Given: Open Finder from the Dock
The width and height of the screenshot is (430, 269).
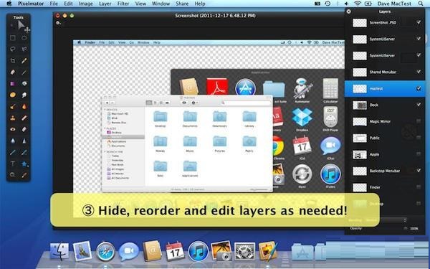Looking at the screenshot, I should point(59,251).
